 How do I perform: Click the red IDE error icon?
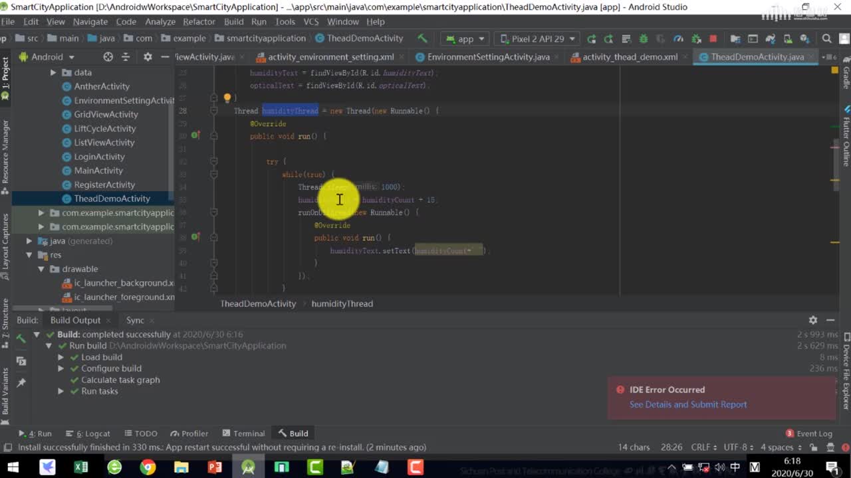tap(620, 390)
